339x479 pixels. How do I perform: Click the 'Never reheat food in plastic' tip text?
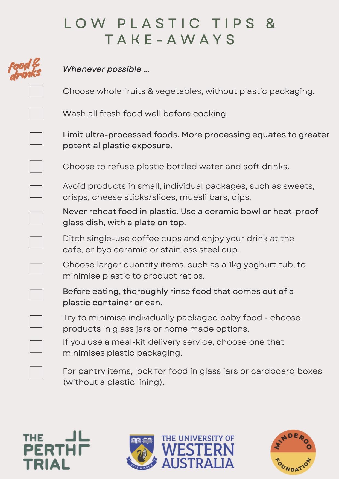(190, 217)
